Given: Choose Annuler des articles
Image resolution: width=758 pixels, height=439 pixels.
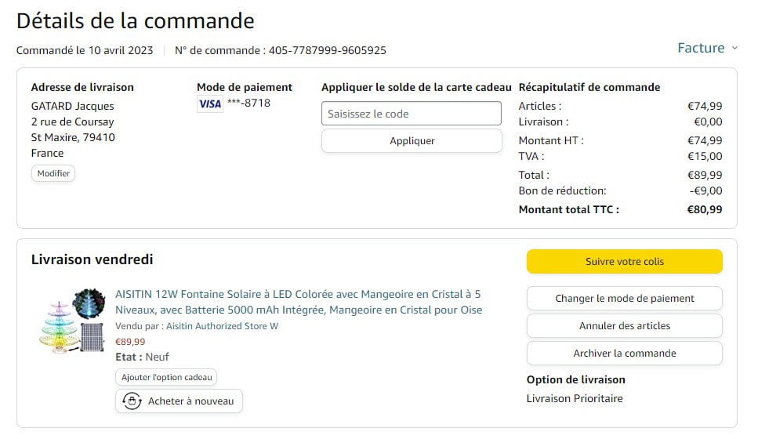Looking at the screenshot, I should (x=624, y=326).
